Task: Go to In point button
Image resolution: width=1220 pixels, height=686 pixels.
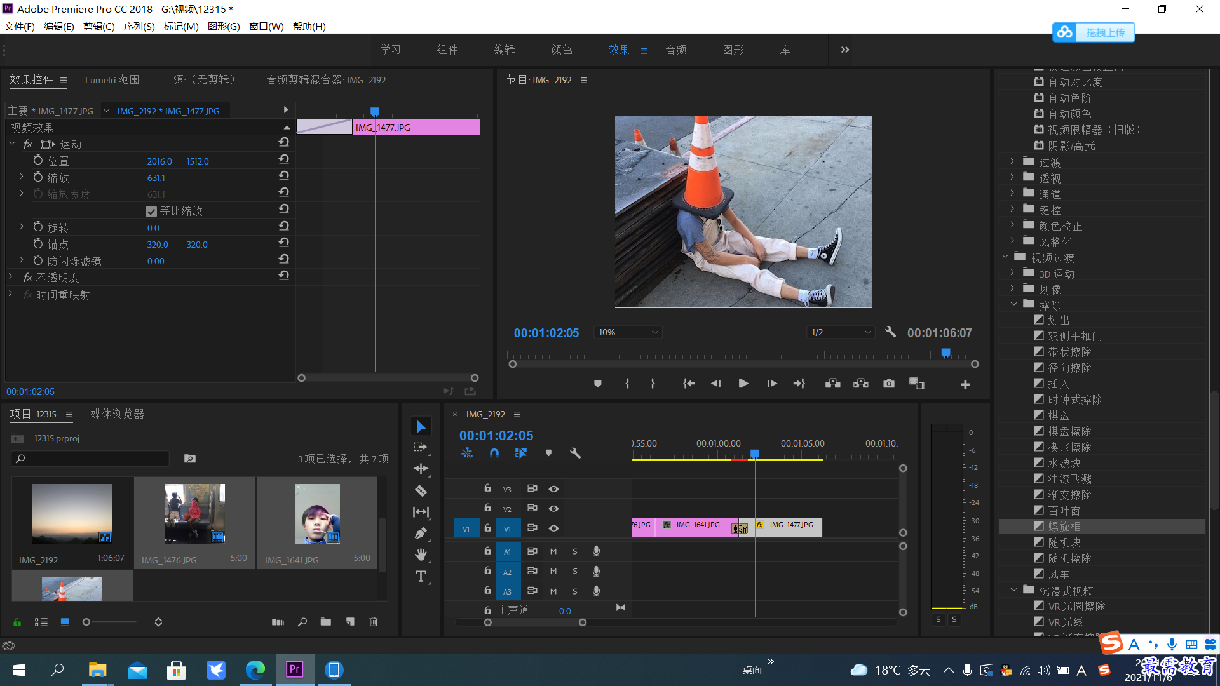Action: click(x=689, y=384)
